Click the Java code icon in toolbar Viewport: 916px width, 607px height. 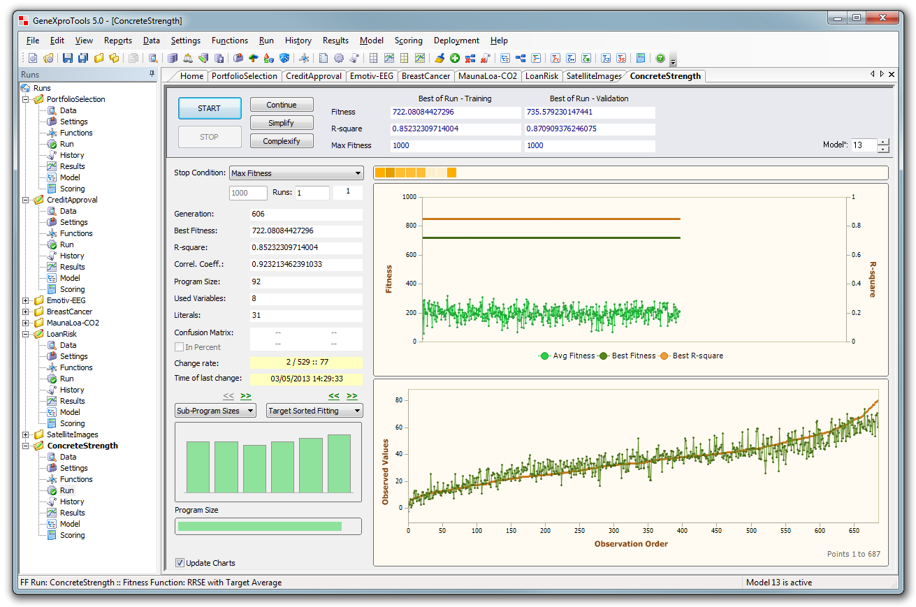coord(606,59)
